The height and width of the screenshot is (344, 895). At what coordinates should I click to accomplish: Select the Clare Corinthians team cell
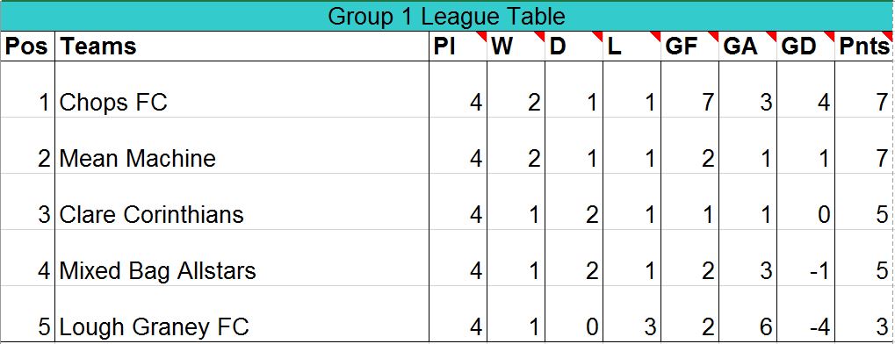click(242, 201)
